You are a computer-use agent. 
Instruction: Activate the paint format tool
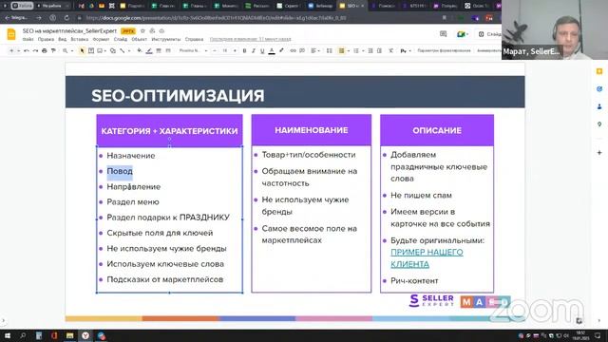53,50
